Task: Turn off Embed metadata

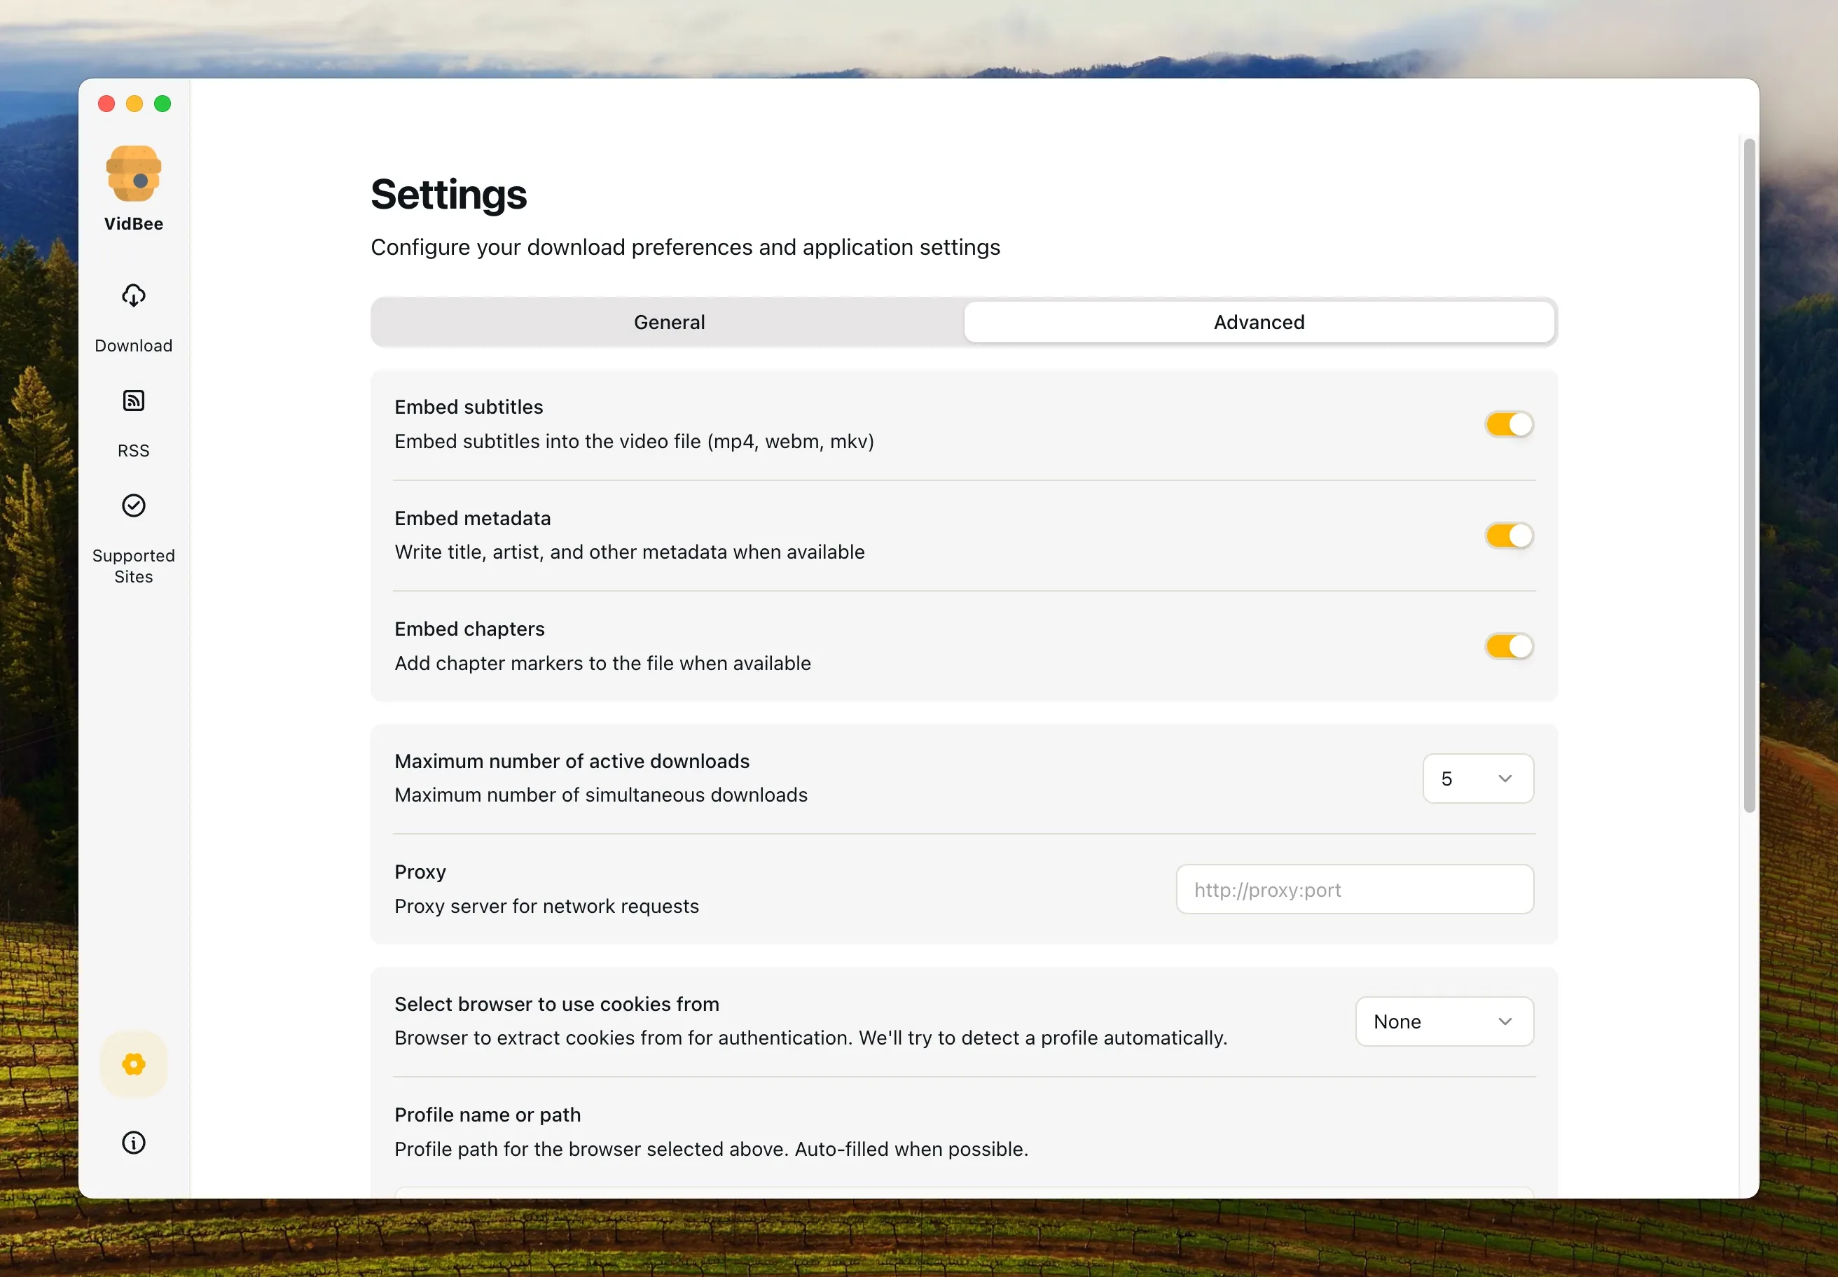Action: pyautogui.click(x=1508, y=536)
